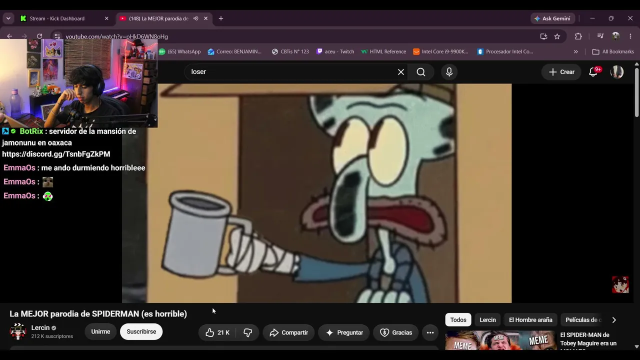This screenshot has width=640, height=360.
Task: Go back to the previous page
Action: point(9,36)
